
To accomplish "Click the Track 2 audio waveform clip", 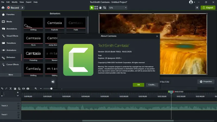I will pos(119,106).
